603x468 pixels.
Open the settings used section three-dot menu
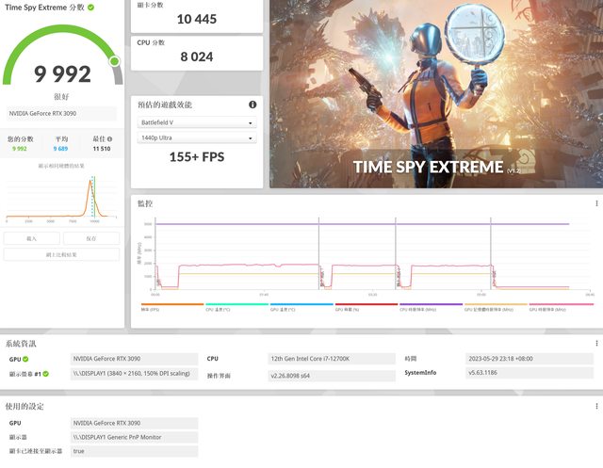(596, 406)
